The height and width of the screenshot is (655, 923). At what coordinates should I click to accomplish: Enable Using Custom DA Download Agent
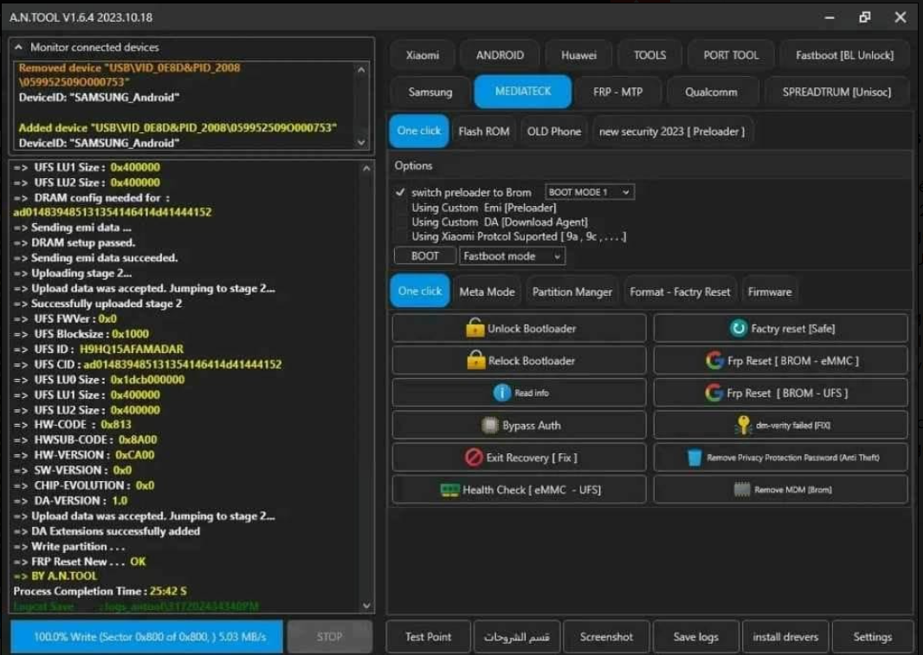[400, 222]
